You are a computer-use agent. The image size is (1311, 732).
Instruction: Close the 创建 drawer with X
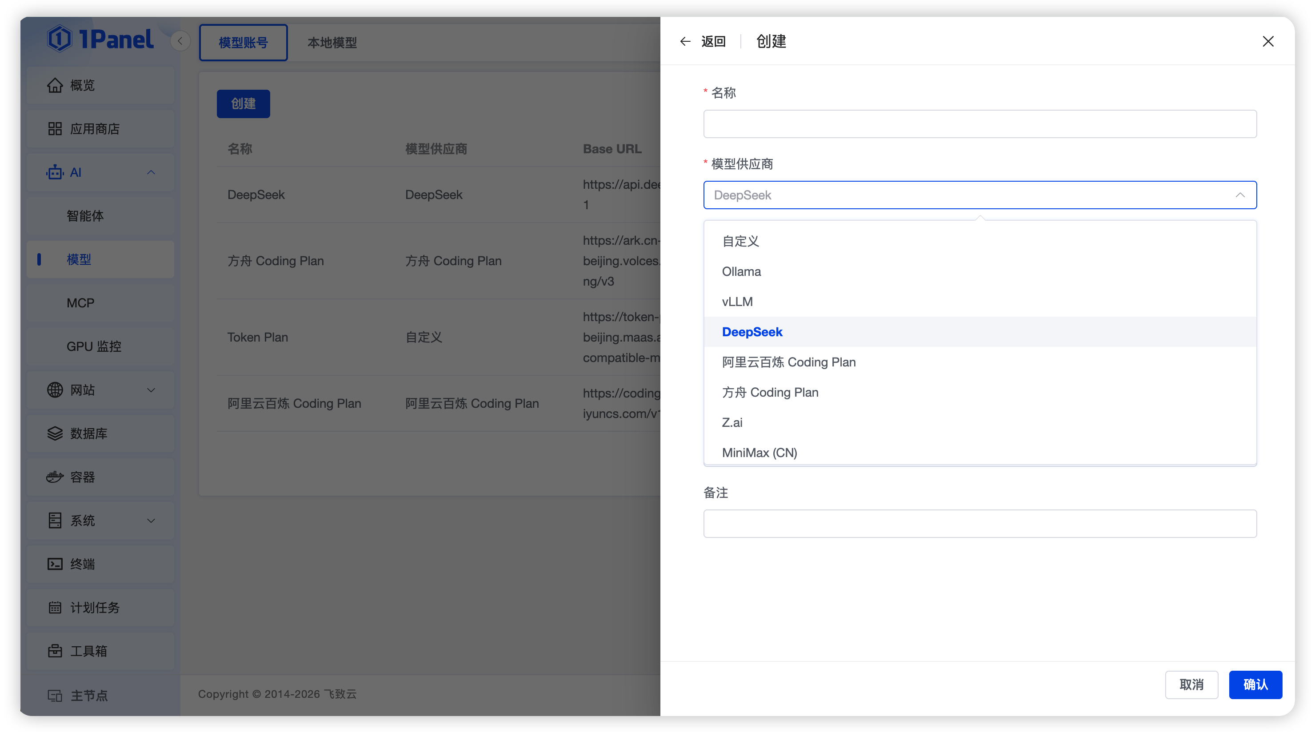1268,41
